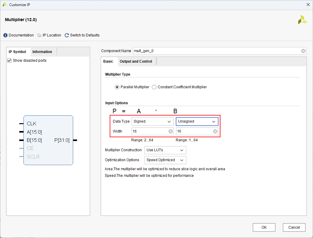Clear the B width value using X icon
The height and width of the screenshot is (238, 313).
[215, 131]
